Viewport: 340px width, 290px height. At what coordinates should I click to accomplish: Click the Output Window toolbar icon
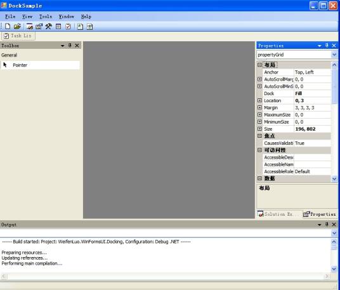click(x=58, y=27)
